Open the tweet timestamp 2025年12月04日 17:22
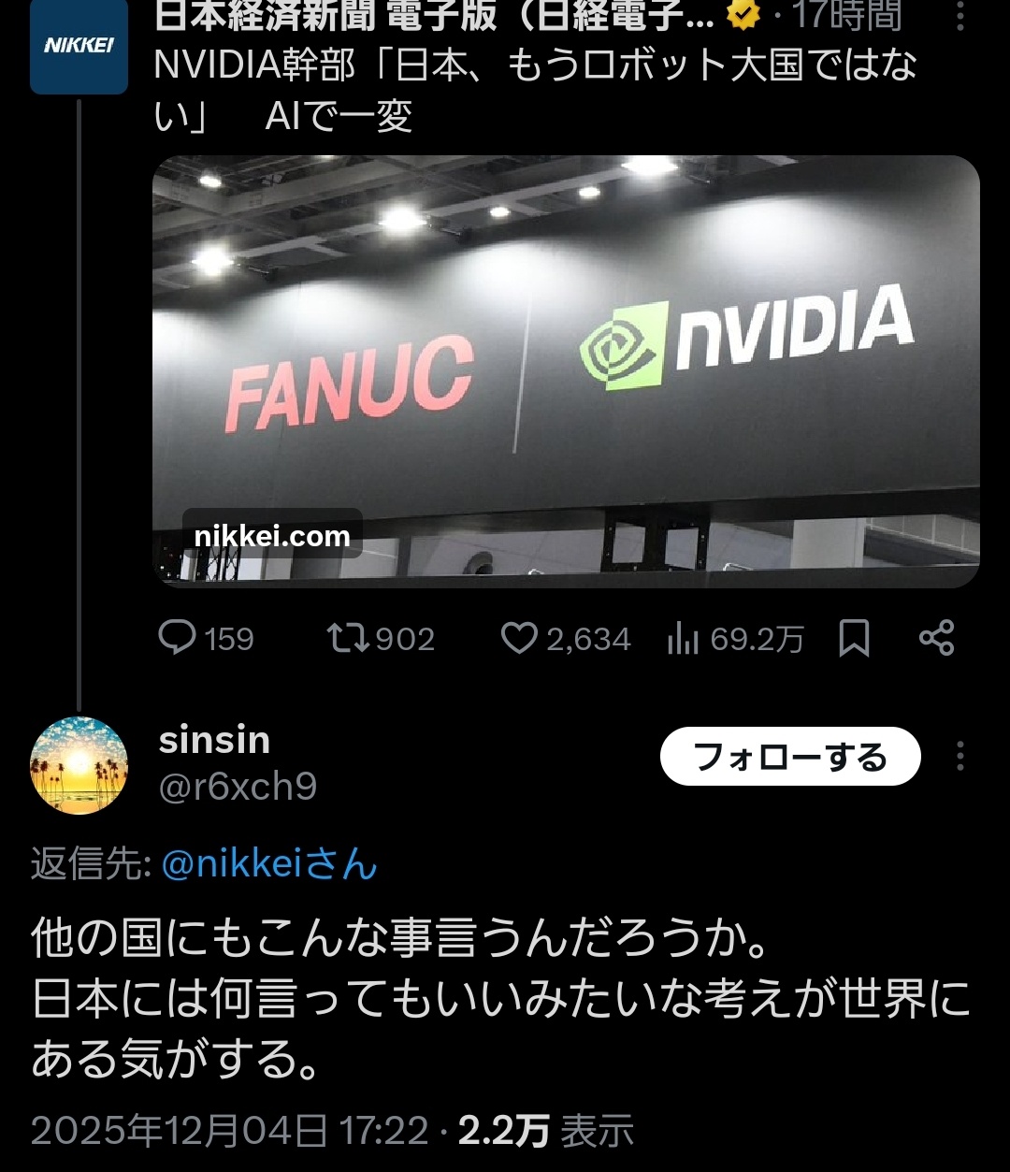Viewport: 1010px width, 1172px height. (x=229, y=1132)
